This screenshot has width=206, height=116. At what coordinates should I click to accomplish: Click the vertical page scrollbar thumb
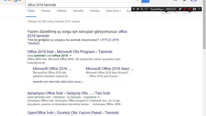coord(204,24)
